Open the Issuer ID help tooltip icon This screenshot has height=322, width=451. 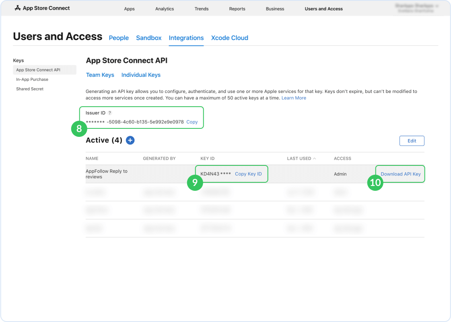109,113
